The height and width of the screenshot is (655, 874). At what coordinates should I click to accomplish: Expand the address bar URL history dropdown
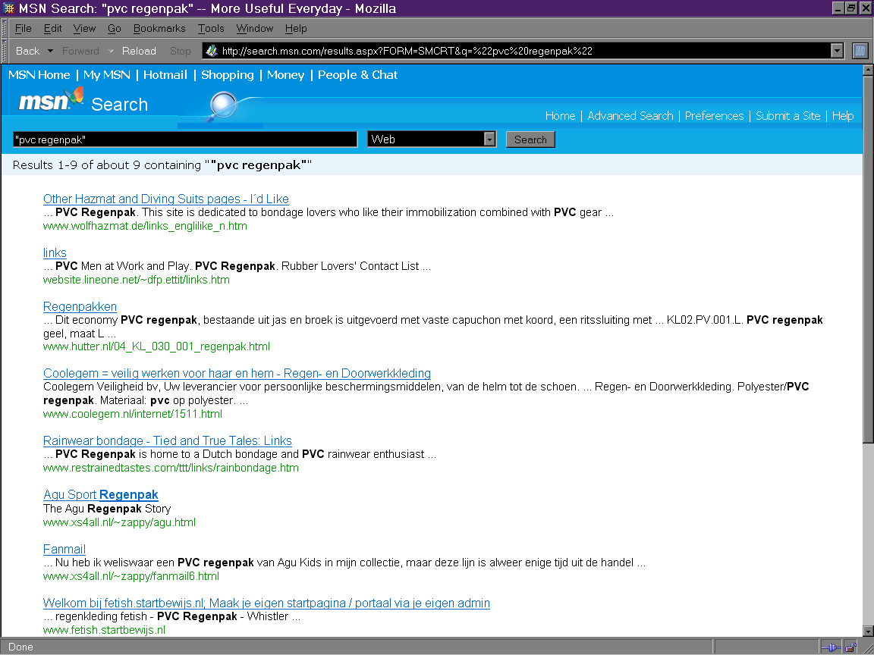[837, 51]
